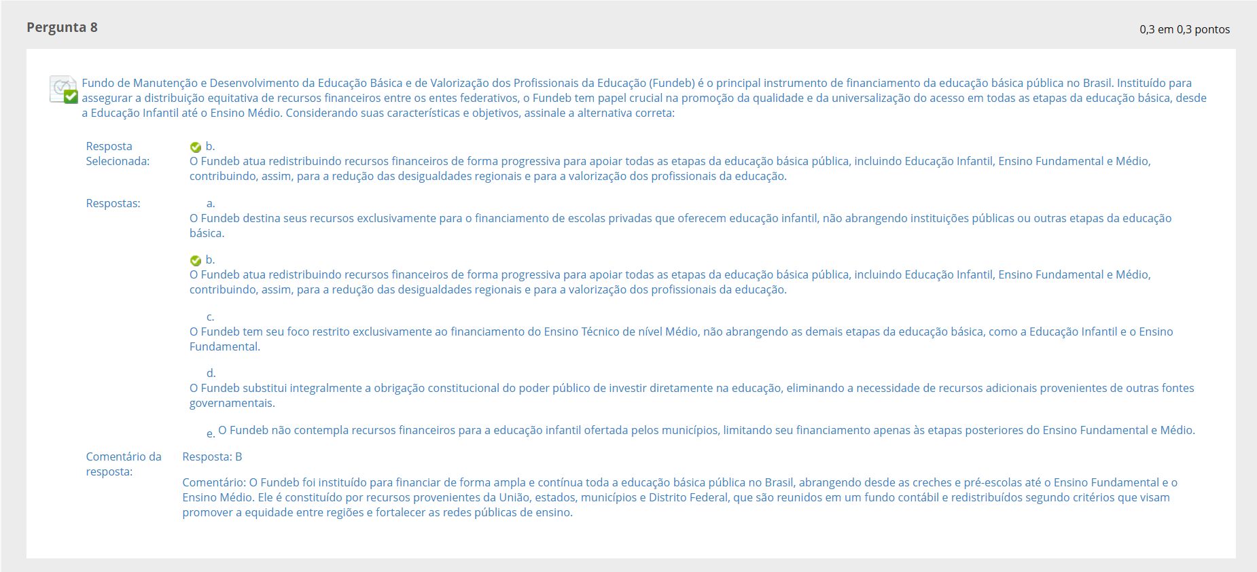1257x572 pixels.
Task: Select option e's text about municipal educação infantil
Action: click(706, 430)
